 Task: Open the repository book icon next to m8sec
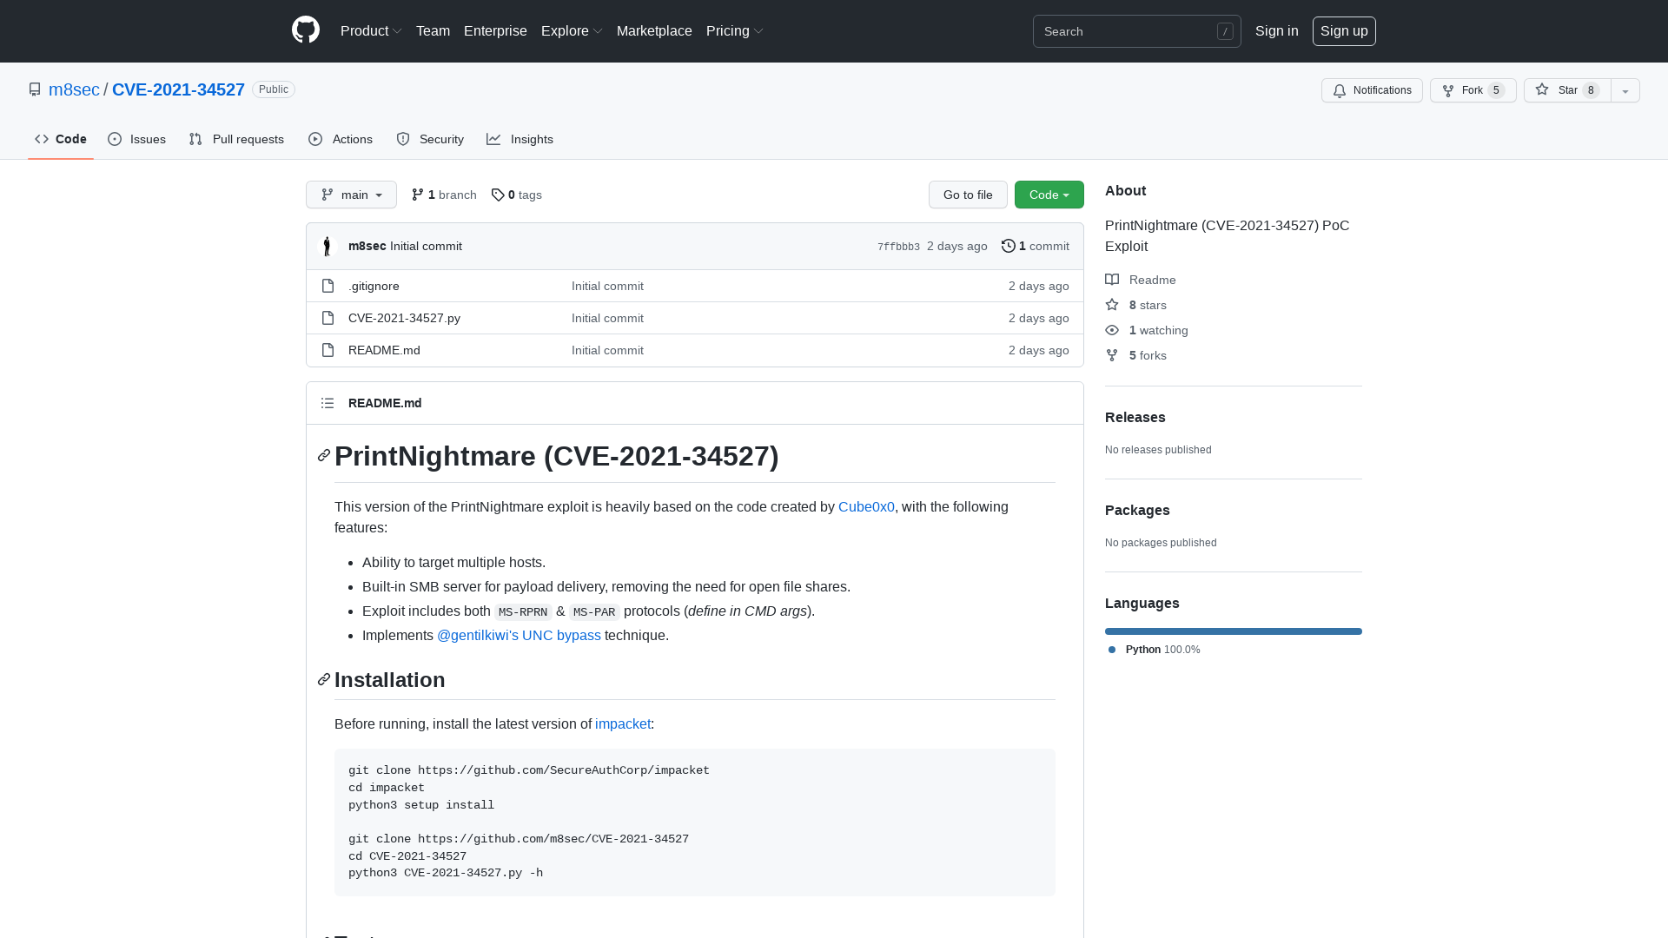pyautogui.click(x=35, y=89)
